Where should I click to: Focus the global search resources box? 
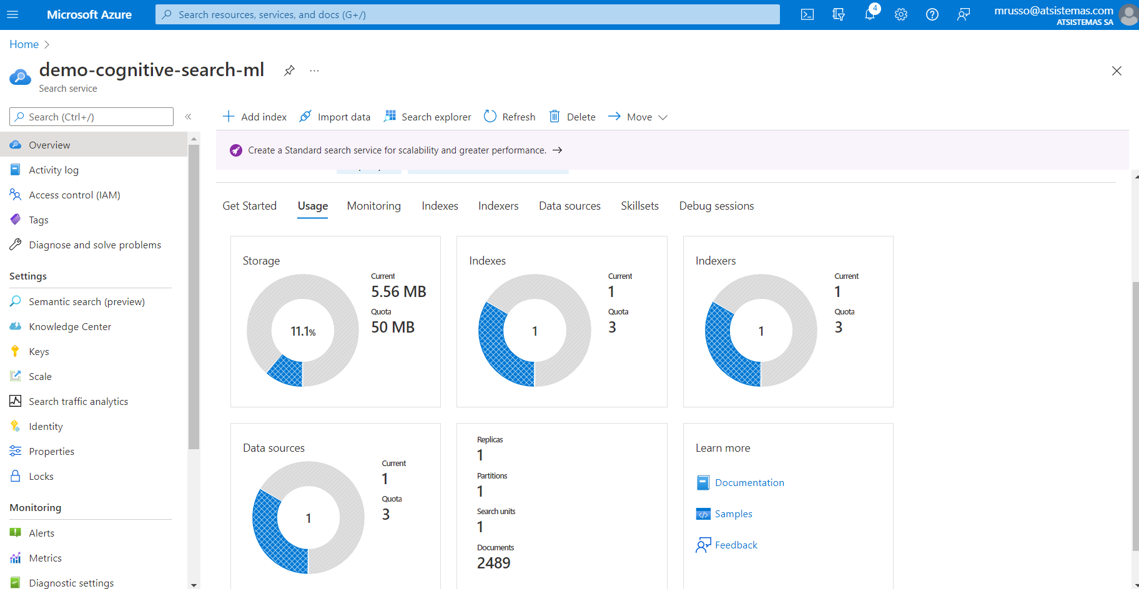(468, 14)
